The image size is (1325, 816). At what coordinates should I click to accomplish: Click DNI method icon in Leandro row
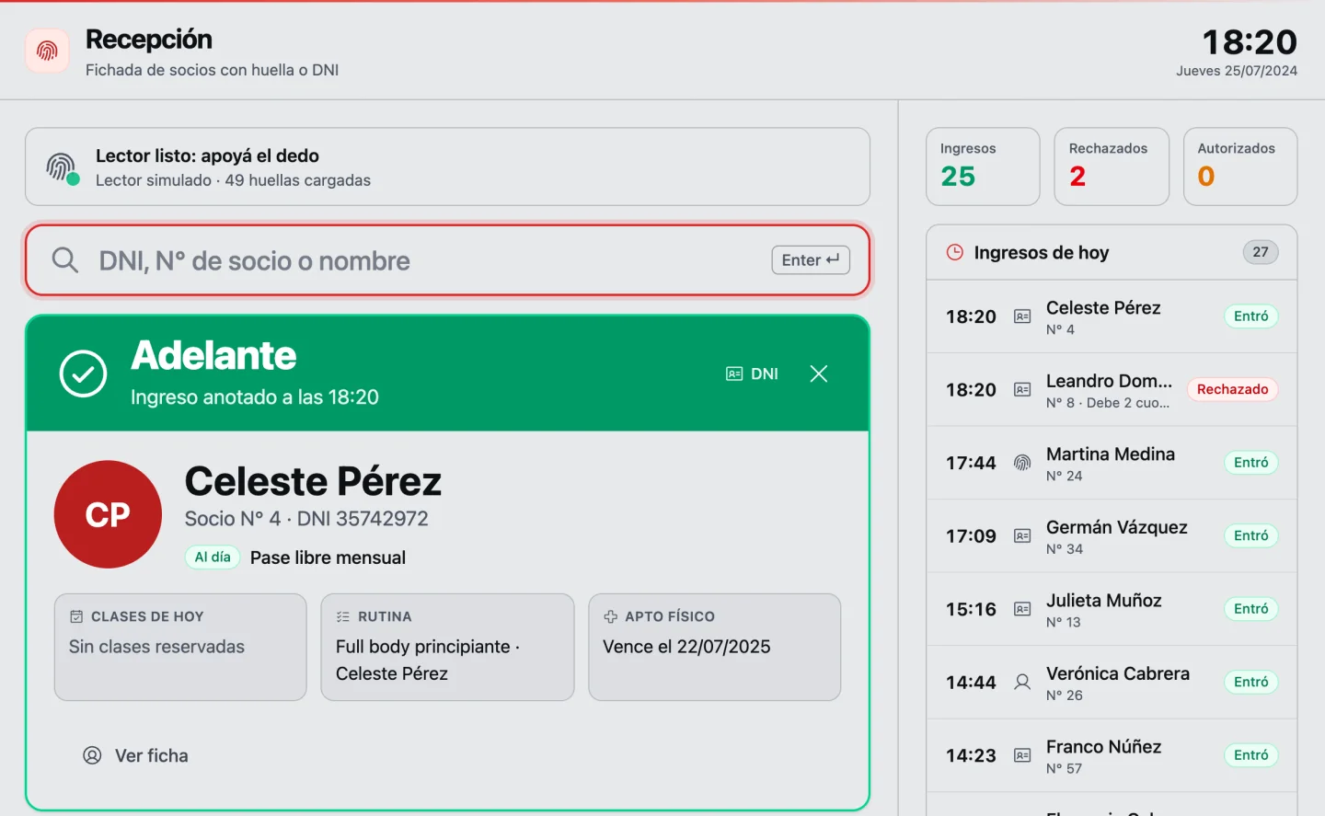point(1022,390)
